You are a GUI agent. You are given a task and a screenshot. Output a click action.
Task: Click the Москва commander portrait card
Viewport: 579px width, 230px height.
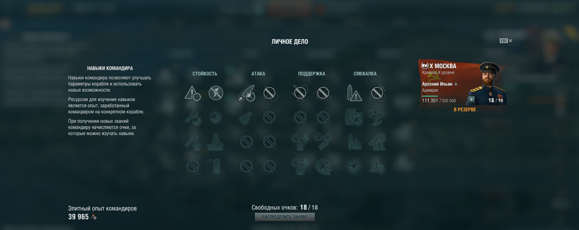(465, 82)
